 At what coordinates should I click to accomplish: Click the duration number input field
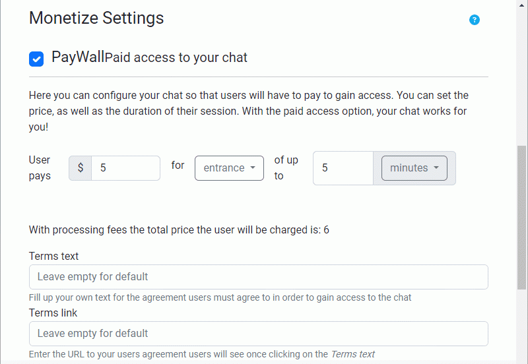[343, 168]
